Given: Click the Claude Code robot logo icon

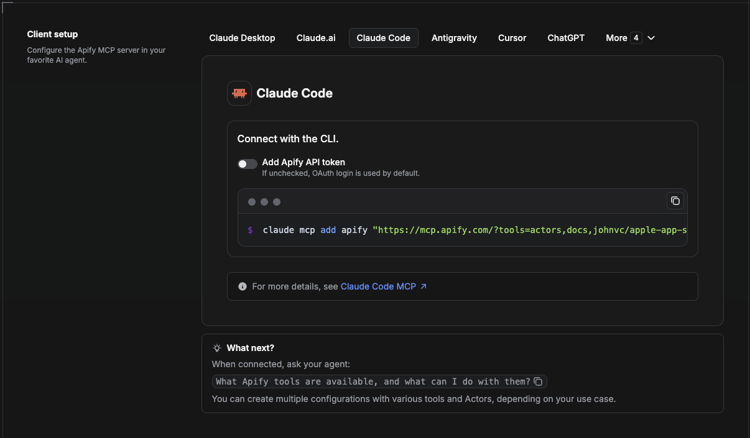Looking at the screenshot, I should [x=239, y=93].
